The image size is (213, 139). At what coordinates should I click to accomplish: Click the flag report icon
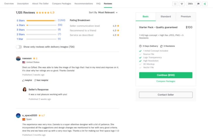point(198,4)
